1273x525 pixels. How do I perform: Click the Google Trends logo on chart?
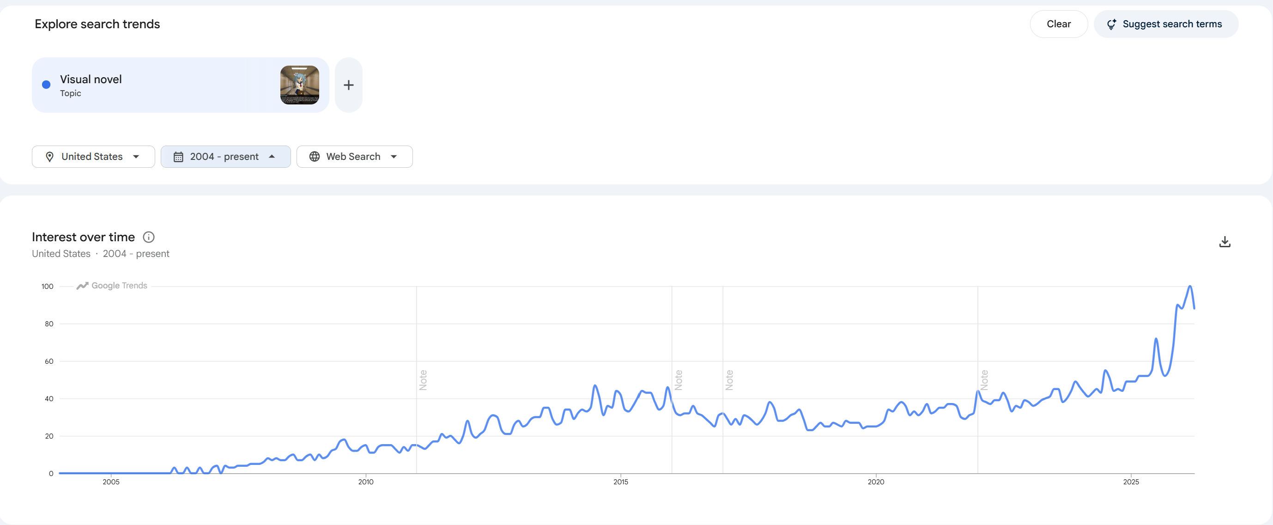[x=112, y=286]
